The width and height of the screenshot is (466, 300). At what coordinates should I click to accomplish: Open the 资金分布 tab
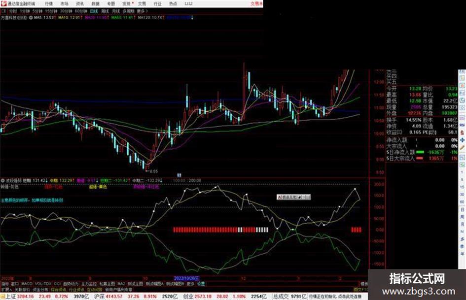tap(40, 289)
